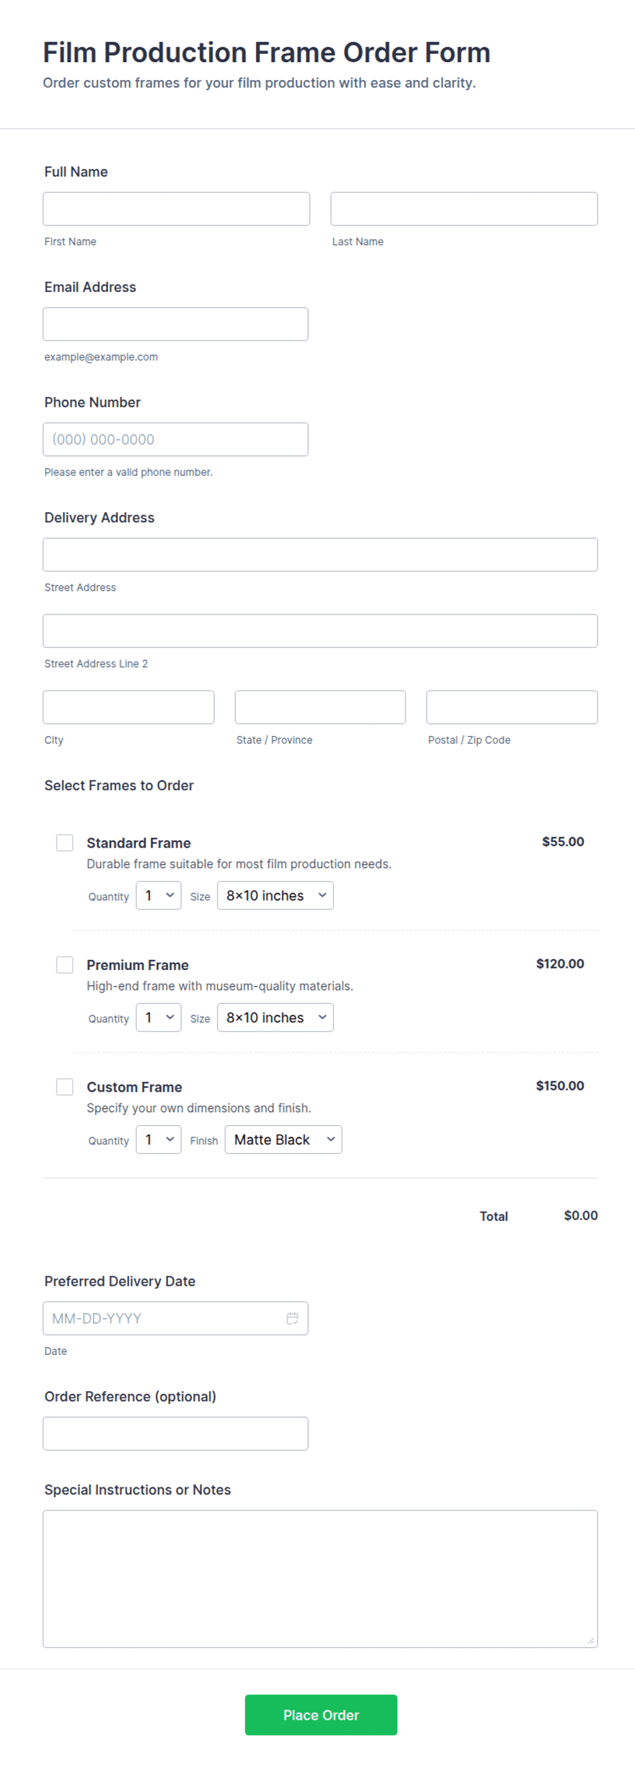The image size is (635, 1769).
Task: Click the Email Address input
Action: [175, 324]
